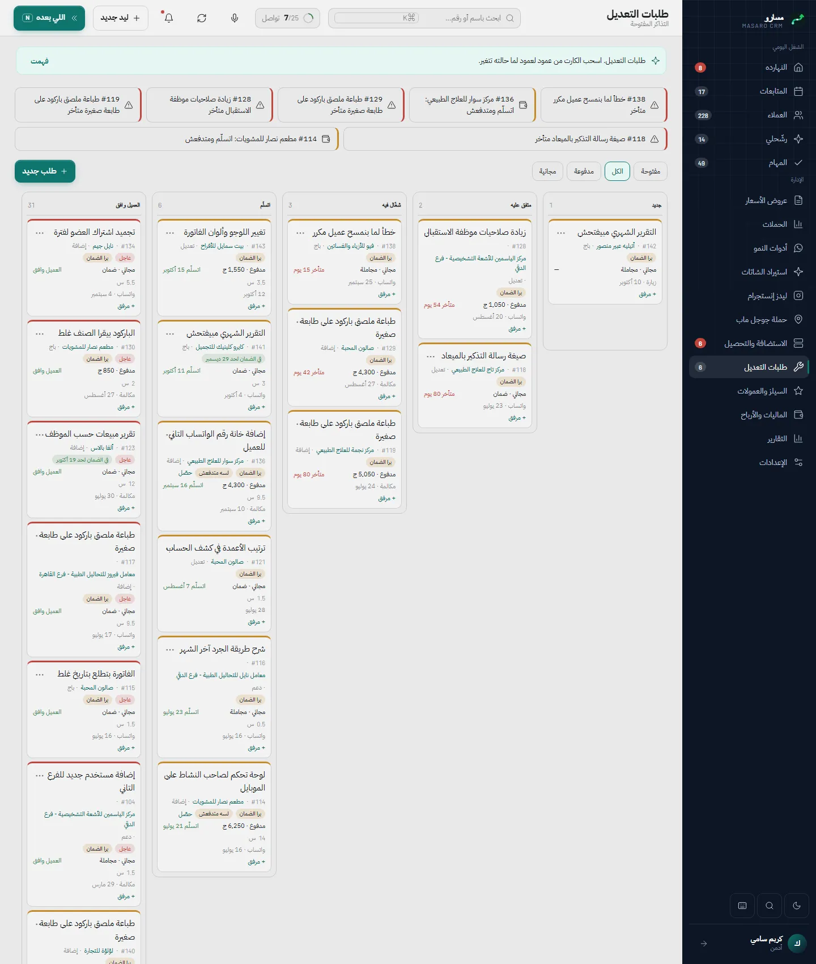The width and height of the screenshot is (816, 964).
Task: Open options menu on شرح طريقة الجرد card
Action: [x=170, y=649]
